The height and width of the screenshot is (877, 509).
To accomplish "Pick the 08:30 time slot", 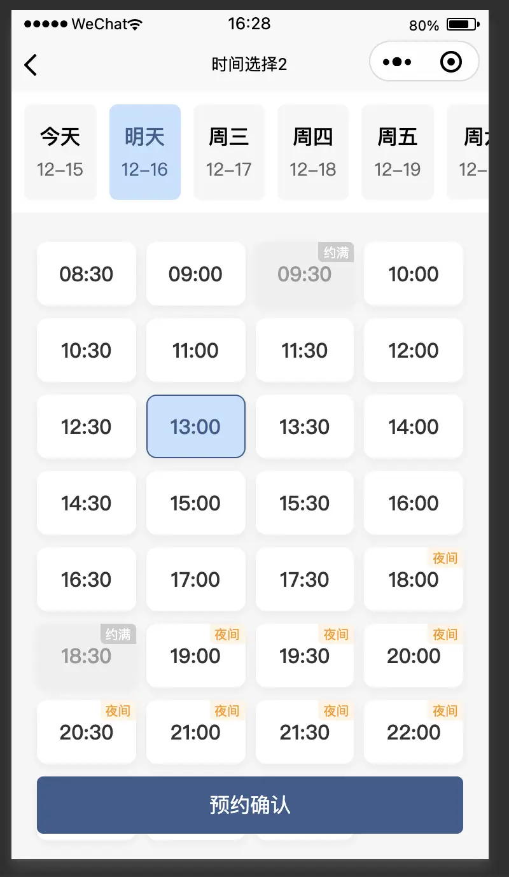I will [87, 274].
